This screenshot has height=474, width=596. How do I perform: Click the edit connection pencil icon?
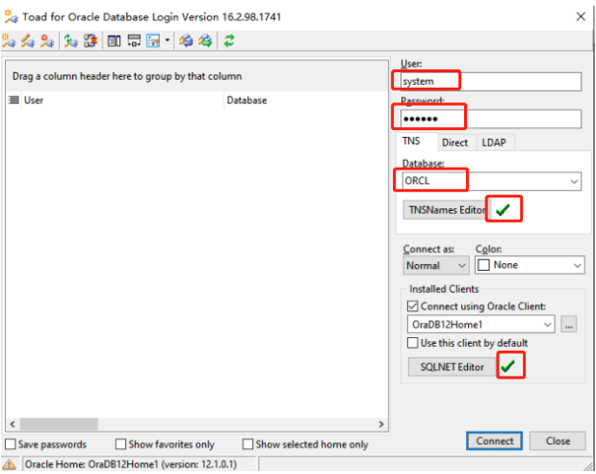pos(28,40)
